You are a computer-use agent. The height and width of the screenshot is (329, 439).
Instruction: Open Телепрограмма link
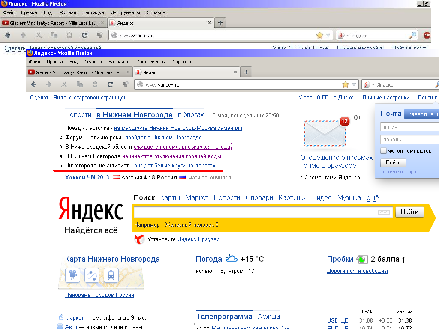click(224, 317)
